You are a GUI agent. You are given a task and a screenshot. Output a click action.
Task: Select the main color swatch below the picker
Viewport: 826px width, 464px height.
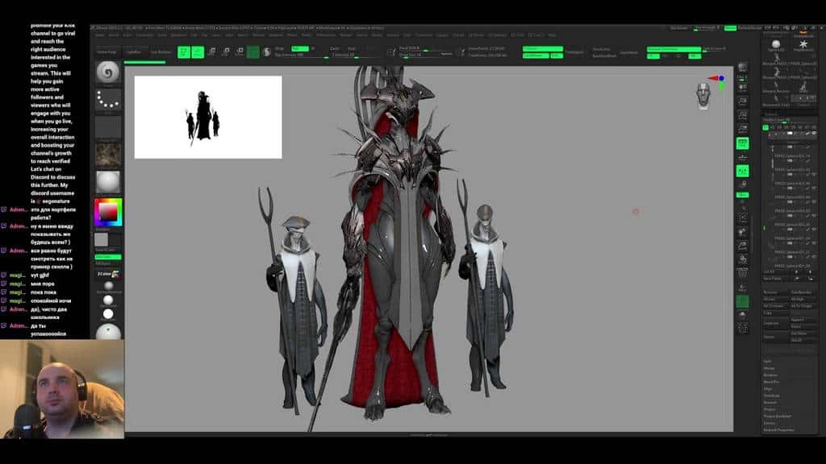[x=101, y=240]
